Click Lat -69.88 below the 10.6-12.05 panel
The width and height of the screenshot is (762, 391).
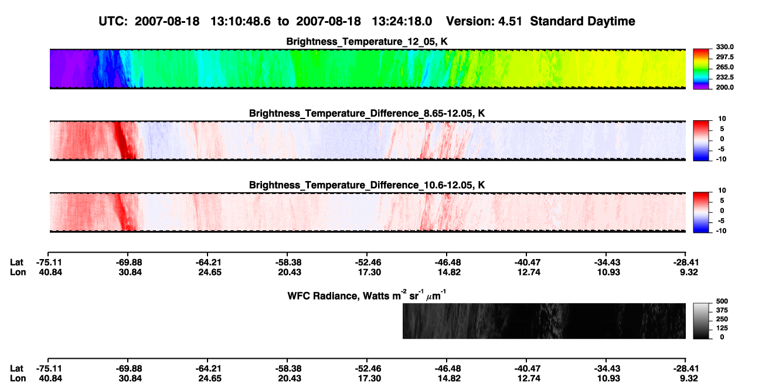click(x=128, y=263)
